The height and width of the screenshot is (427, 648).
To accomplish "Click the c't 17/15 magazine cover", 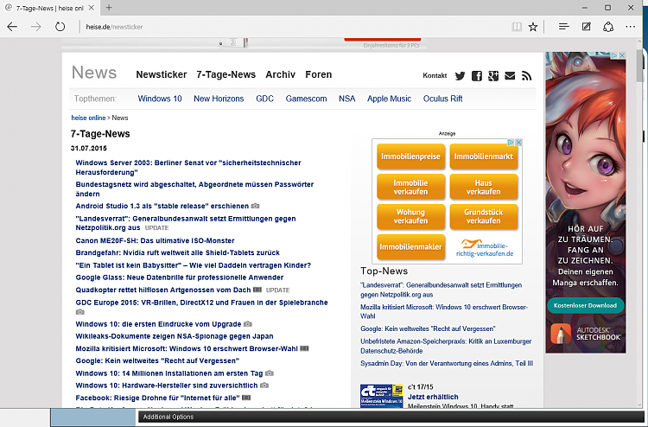I will tap(381, 396).
